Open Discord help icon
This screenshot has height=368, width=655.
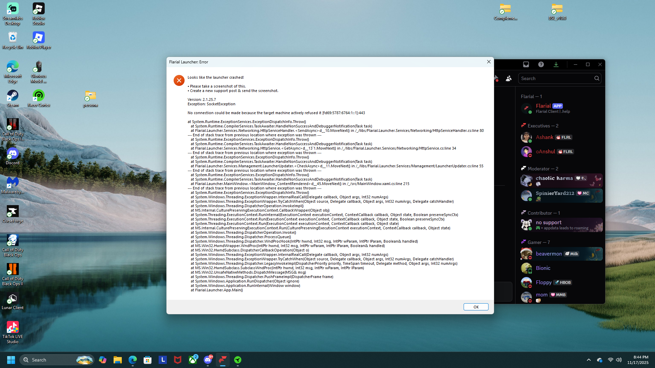(x=541, y=64)
